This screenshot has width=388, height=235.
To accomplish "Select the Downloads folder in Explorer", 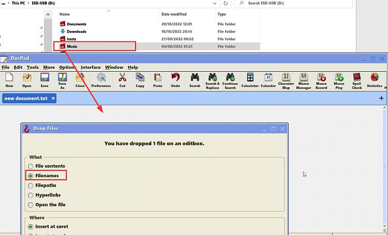I will click(77, 32).
